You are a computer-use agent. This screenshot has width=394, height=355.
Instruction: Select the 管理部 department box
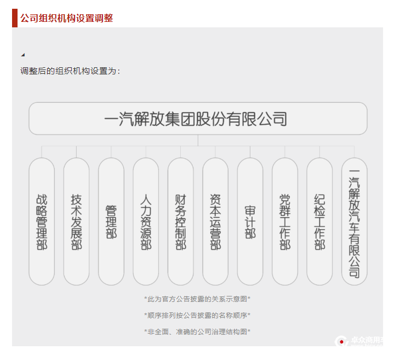(111, 222)
